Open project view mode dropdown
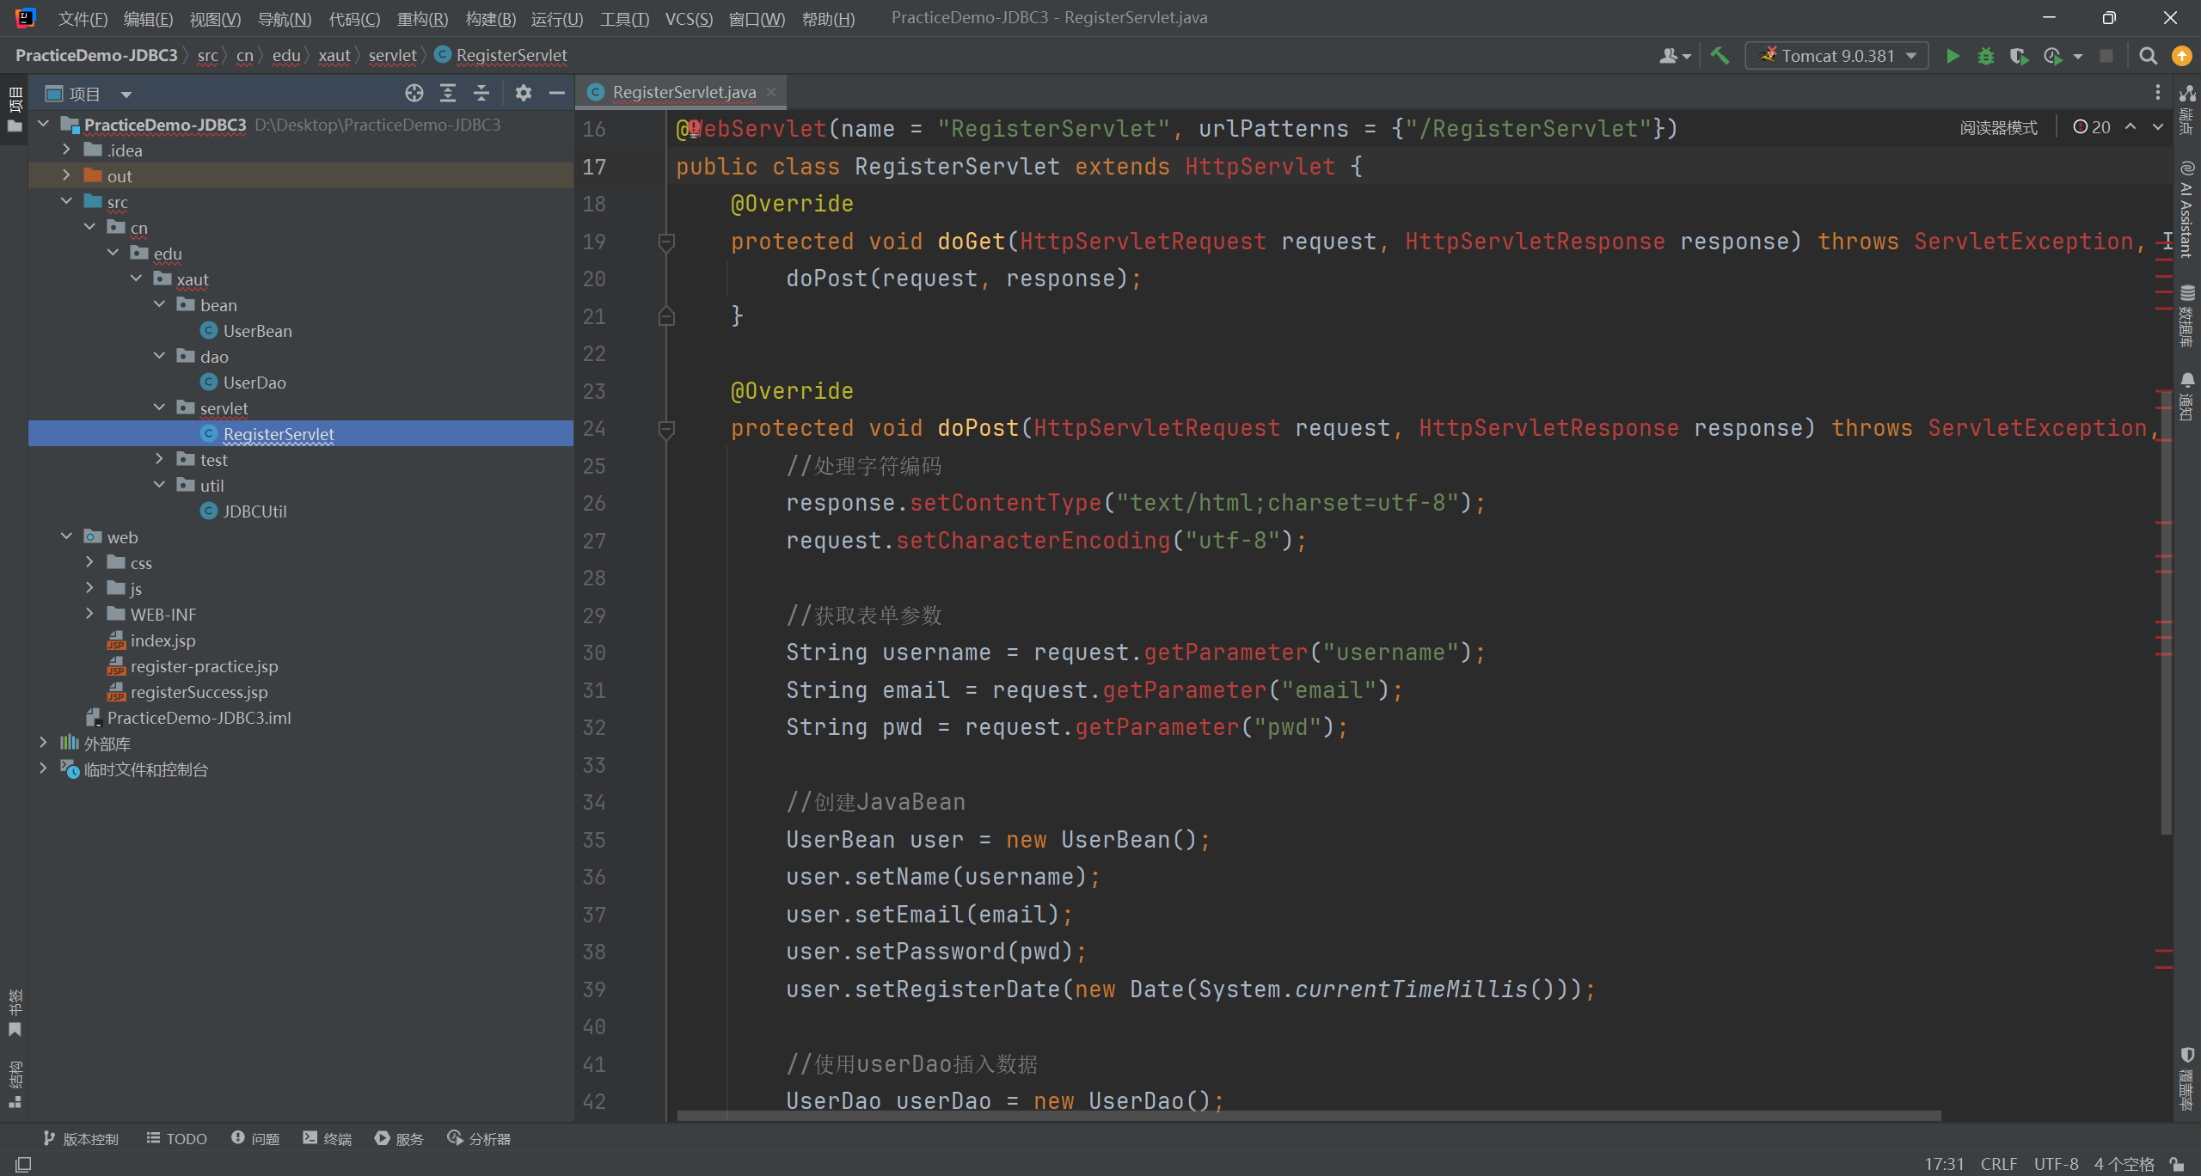The image size is (2201, 1176). coord(126,94)
